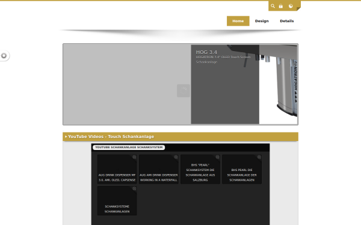
Task: Open the settings gear on left edge
Action: 4,56
